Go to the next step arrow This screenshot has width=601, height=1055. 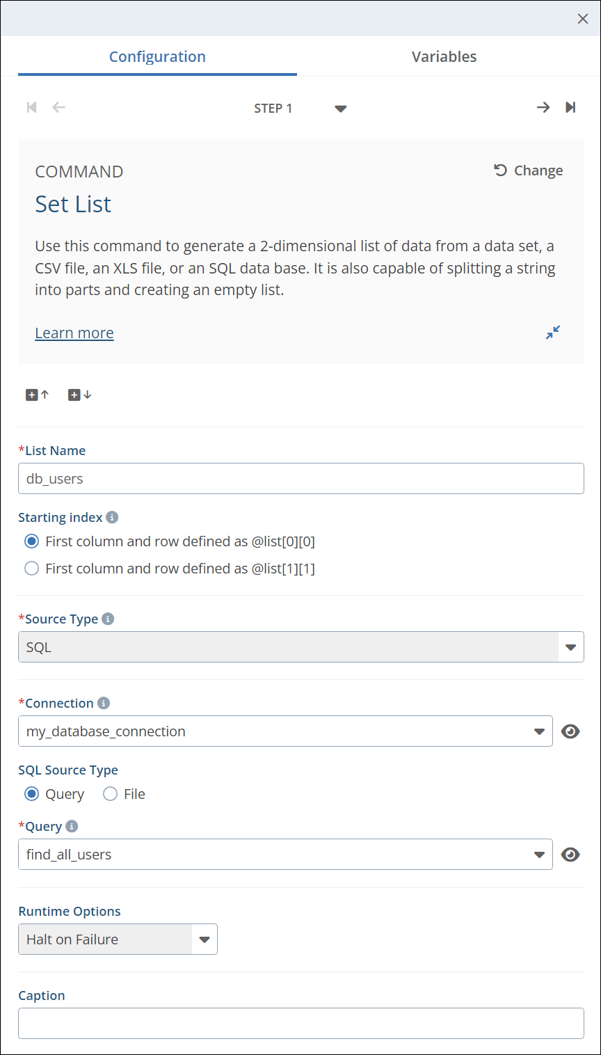[543, 107]
